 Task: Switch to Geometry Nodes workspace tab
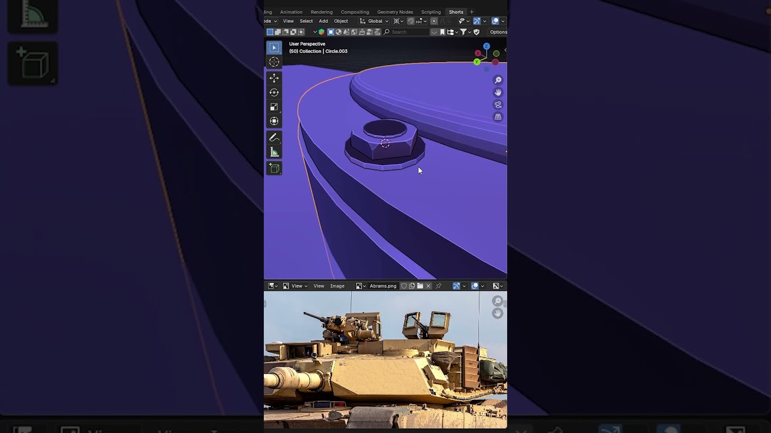(x=395, y=12)
